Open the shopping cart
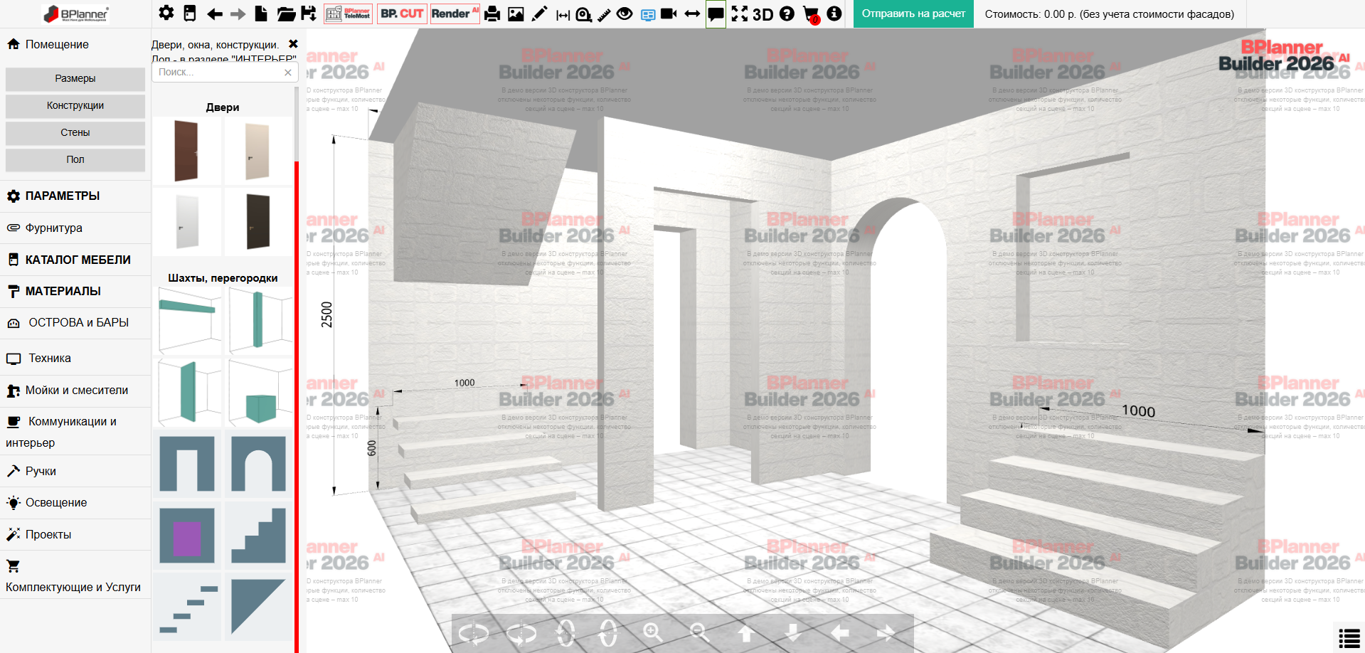The image size is (1365, 653). click(x=811, y=15)
